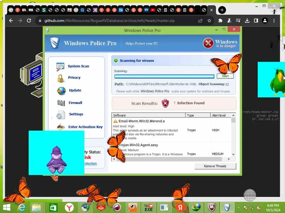This screenshot has width=285, height=213.
Task: Switch to the OV browser tab
Action: [146, 10]
